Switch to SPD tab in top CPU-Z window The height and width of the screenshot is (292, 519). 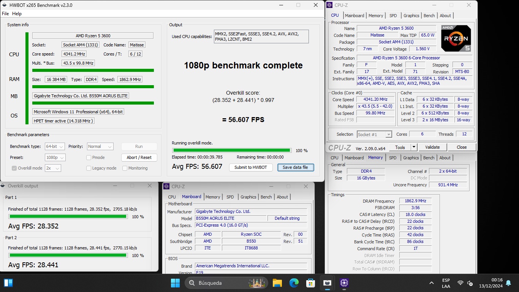click(x=393, y=16)
